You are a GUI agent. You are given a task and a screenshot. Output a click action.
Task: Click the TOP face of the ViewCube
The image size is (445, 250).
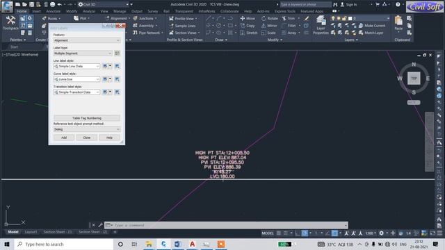[x=414, y=78]
